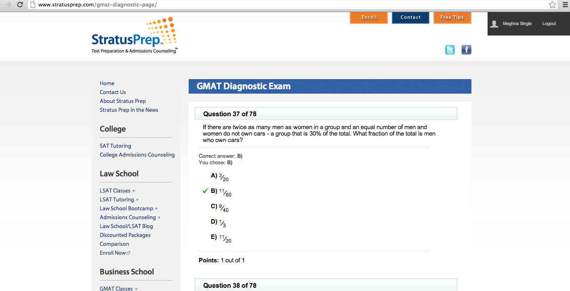Reload the page with refresh icon
The image size is (570, 291).
(20, 5)
